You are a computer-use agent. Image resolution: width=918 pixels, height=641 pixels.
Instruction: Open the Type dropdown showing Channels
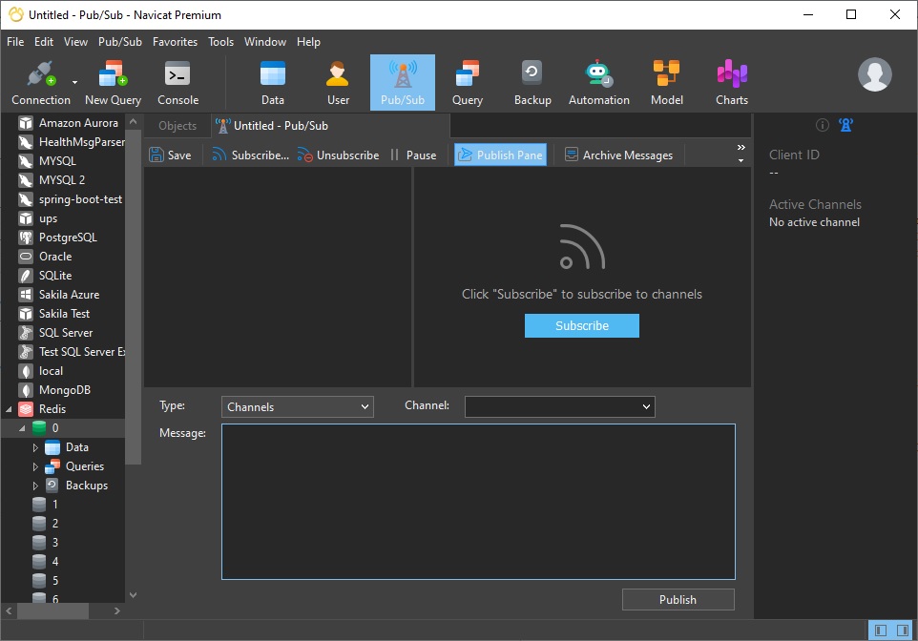tap(298, 407)
